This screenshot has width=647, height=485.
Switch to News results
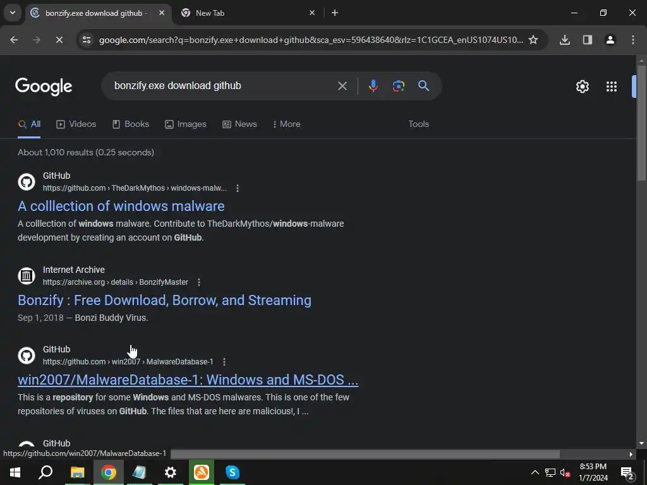(x=239, y=124)
